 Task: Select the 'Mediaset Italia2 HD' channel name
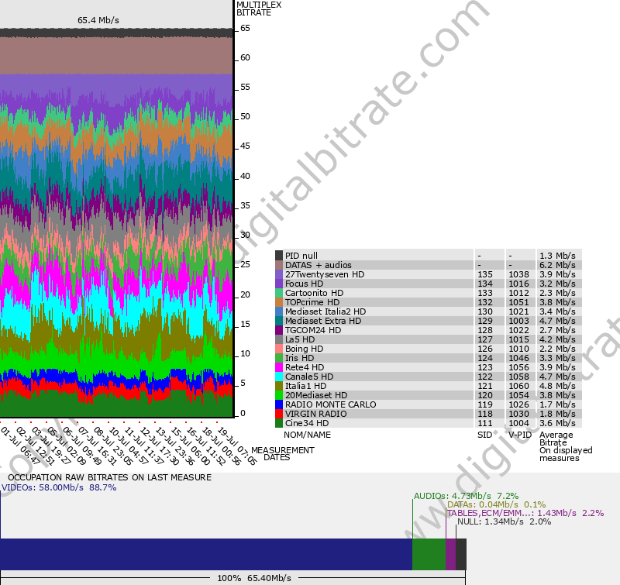[x=325, y=311]
